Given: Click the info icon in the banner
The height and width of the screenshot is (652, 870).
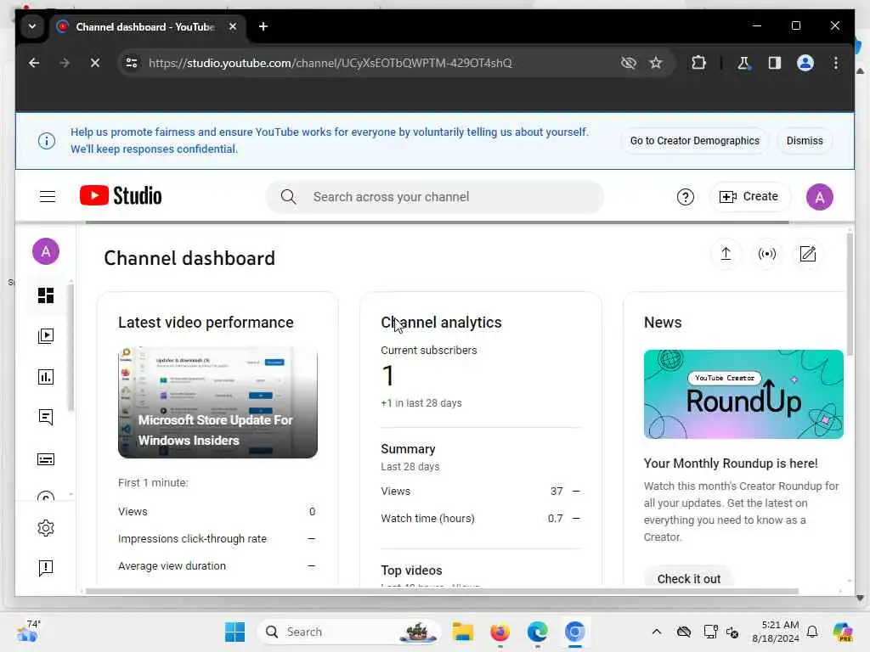Looking at the screenshot, I should [47, 141].
